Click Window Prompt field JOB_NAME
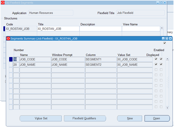The image size is (174, 127). (x=68, y=65)
